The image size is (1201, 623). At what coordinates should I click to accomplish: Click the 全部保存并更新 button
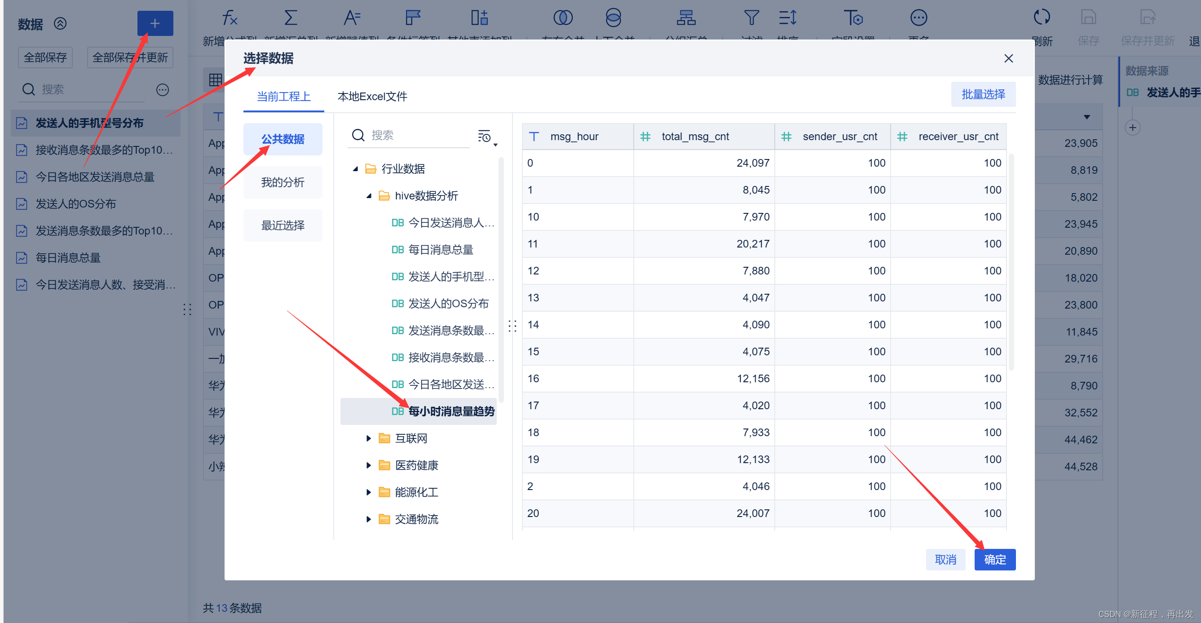coord(130,57)
